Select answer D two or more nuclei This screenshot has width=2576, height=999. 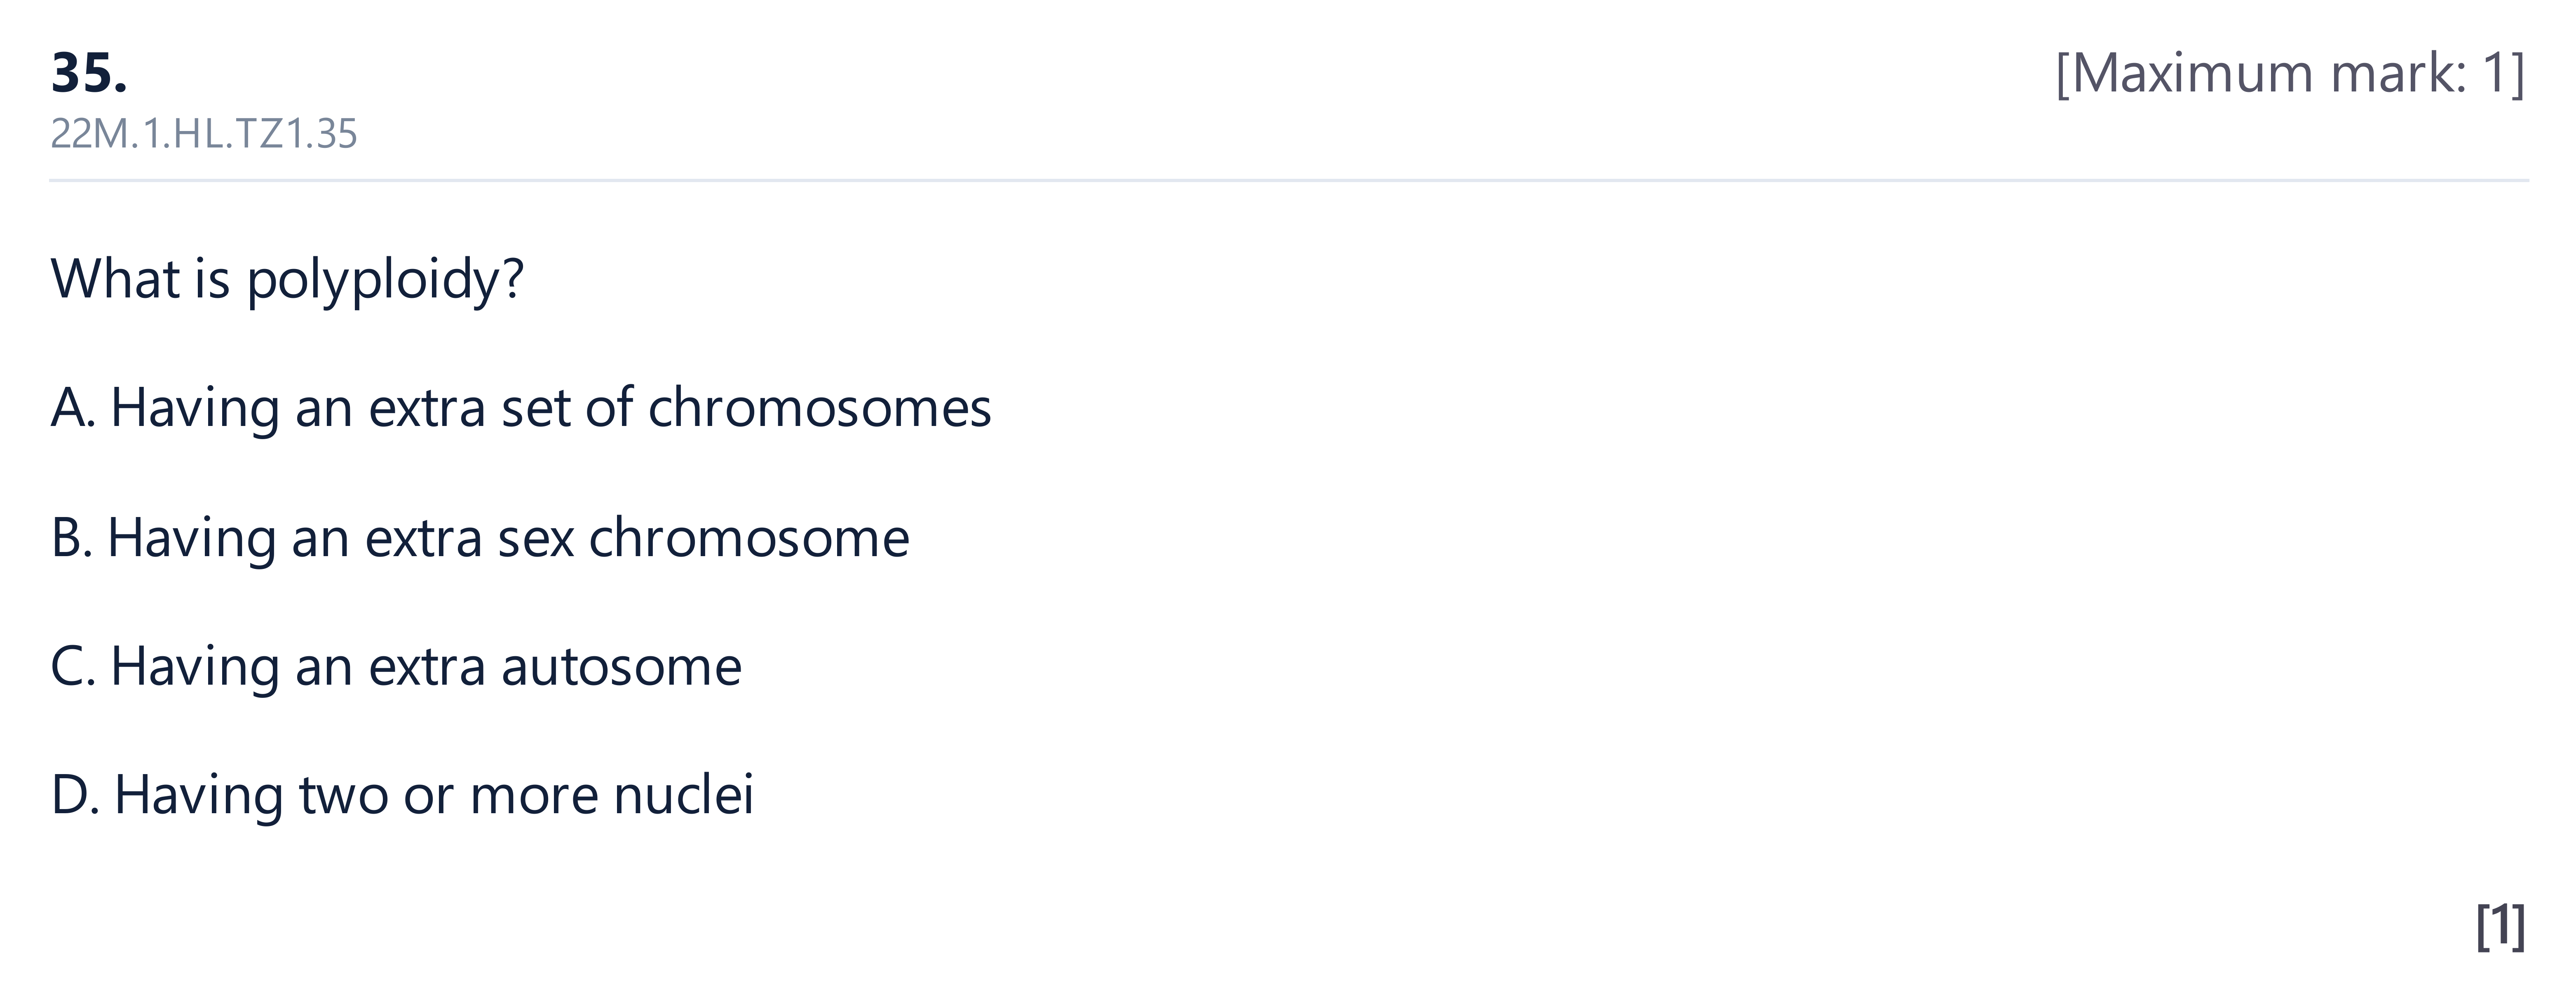pos(402,795)
